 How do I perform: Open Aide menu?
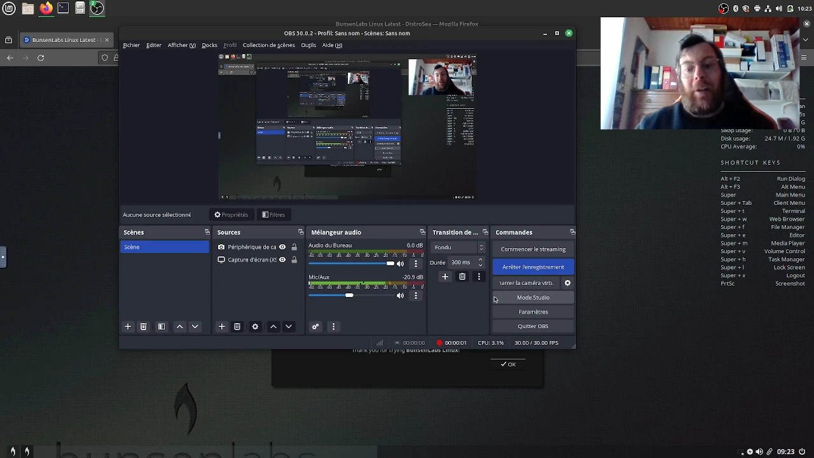(332, 45)
